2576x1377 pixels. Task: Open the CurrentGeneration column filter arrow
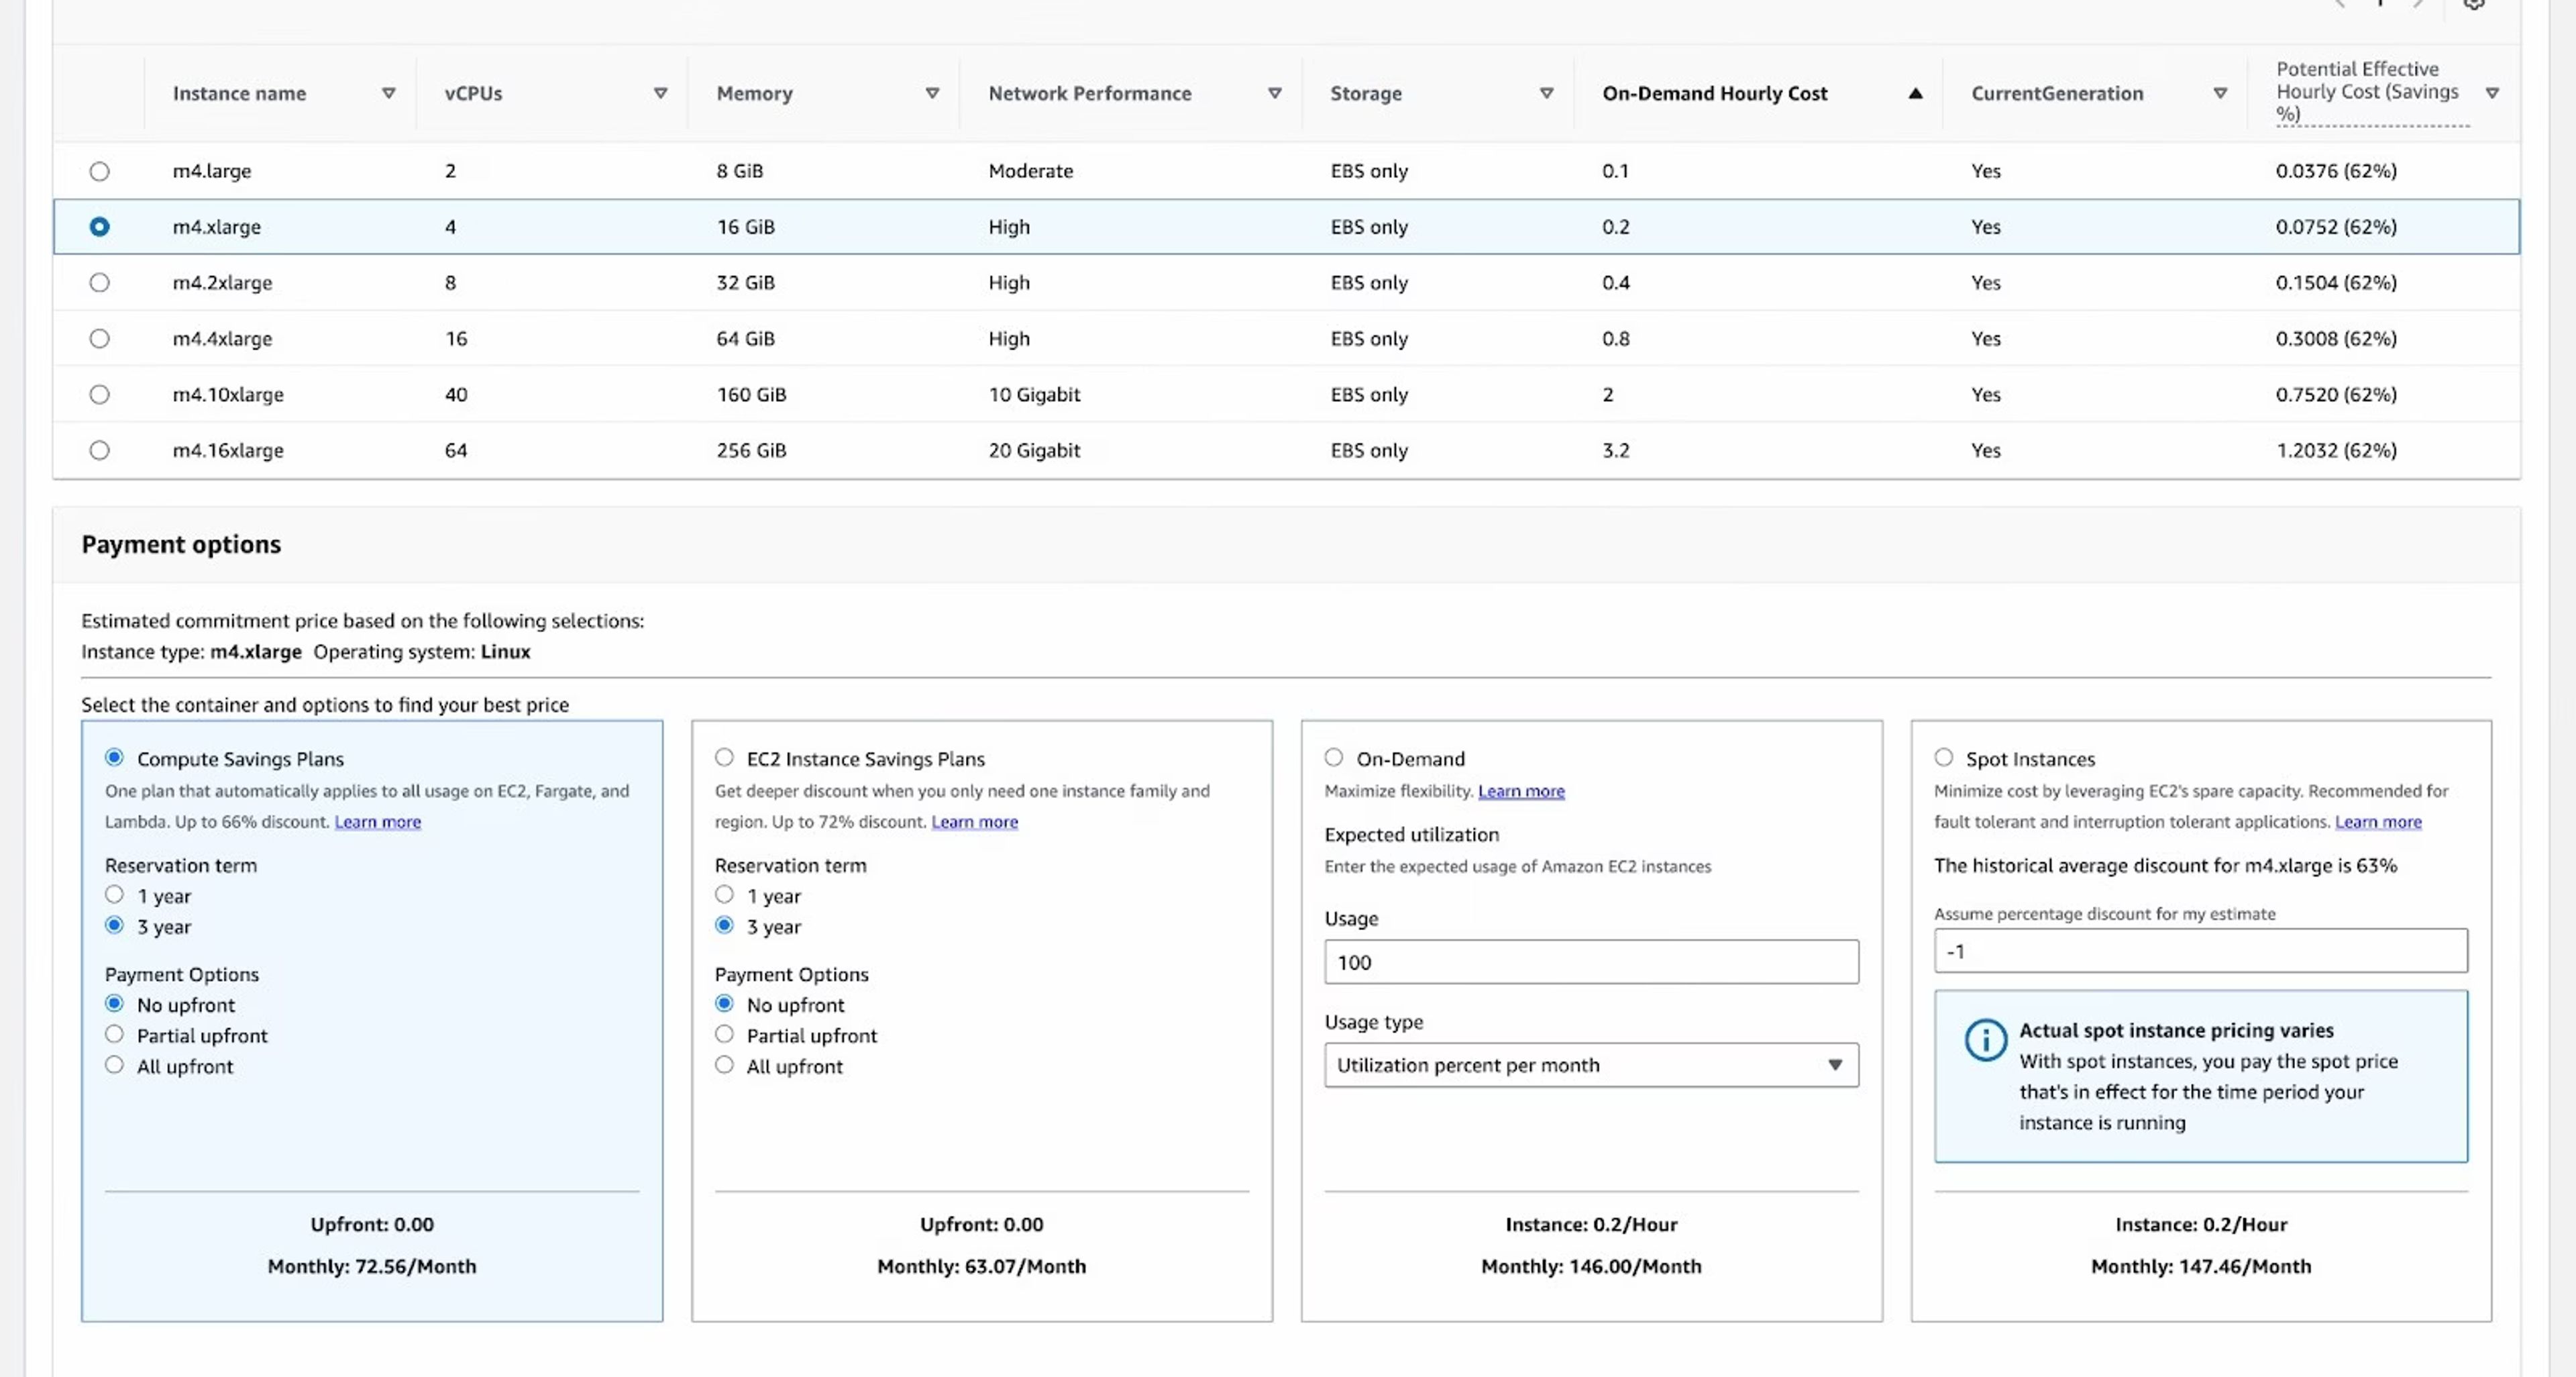2220,93
